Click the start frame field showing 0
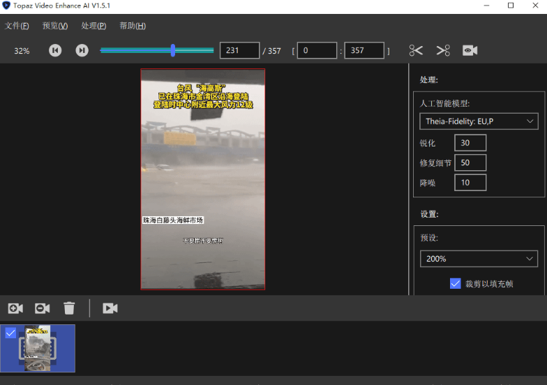This screenshot has height=385, width=547. tap(317, 50)
